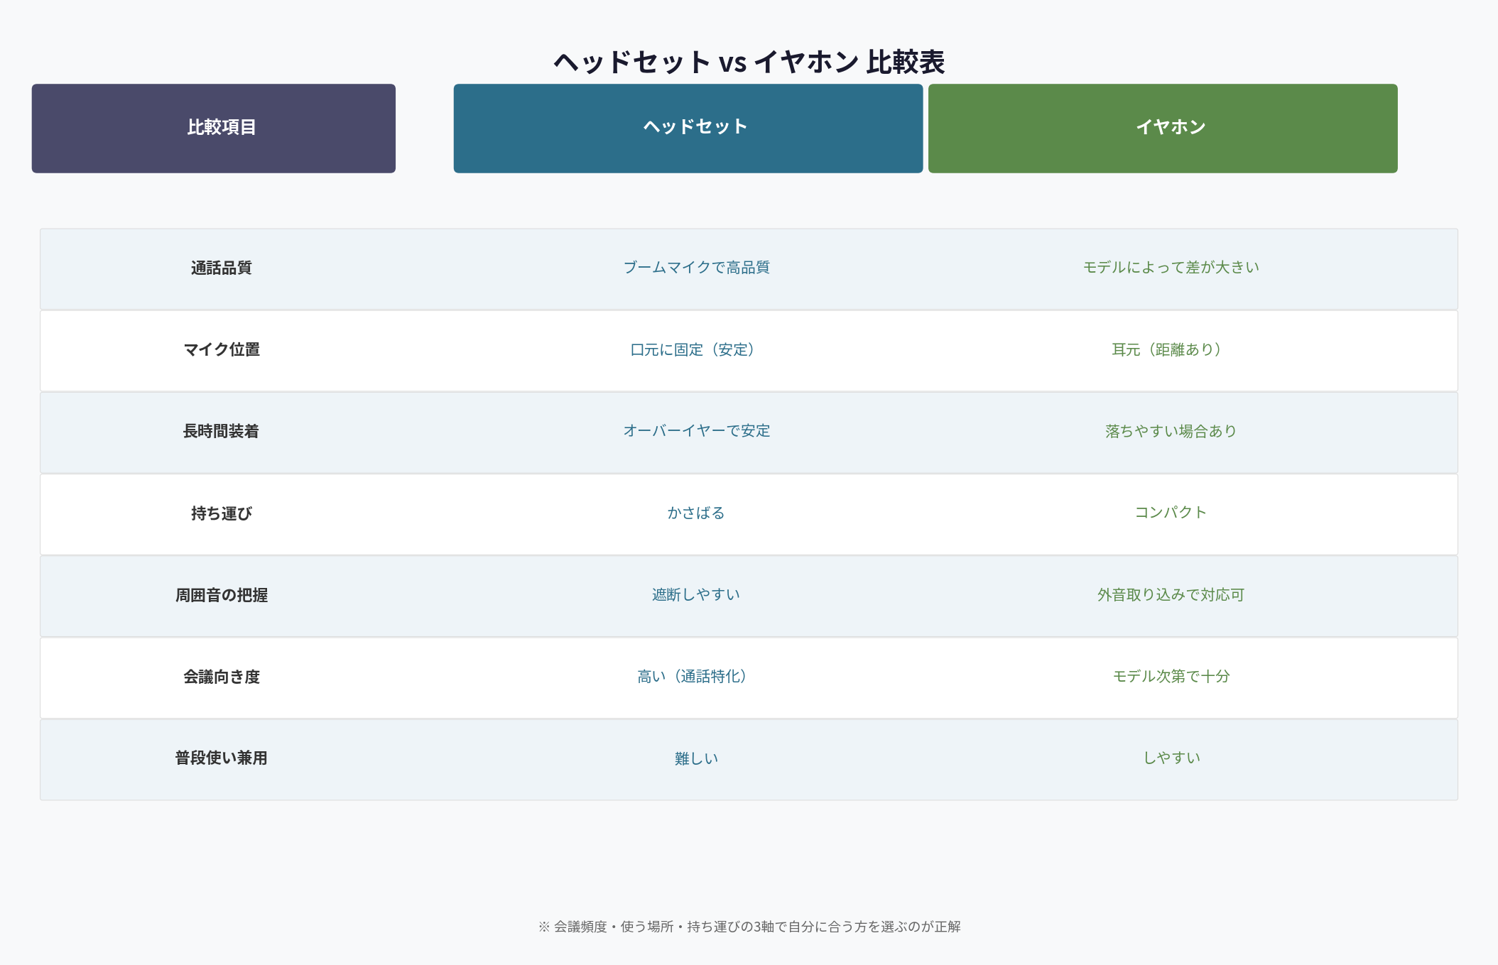Select 高い（通話特化） cell text
This screenshot has width=1498, height=965.
click(694, 677)
